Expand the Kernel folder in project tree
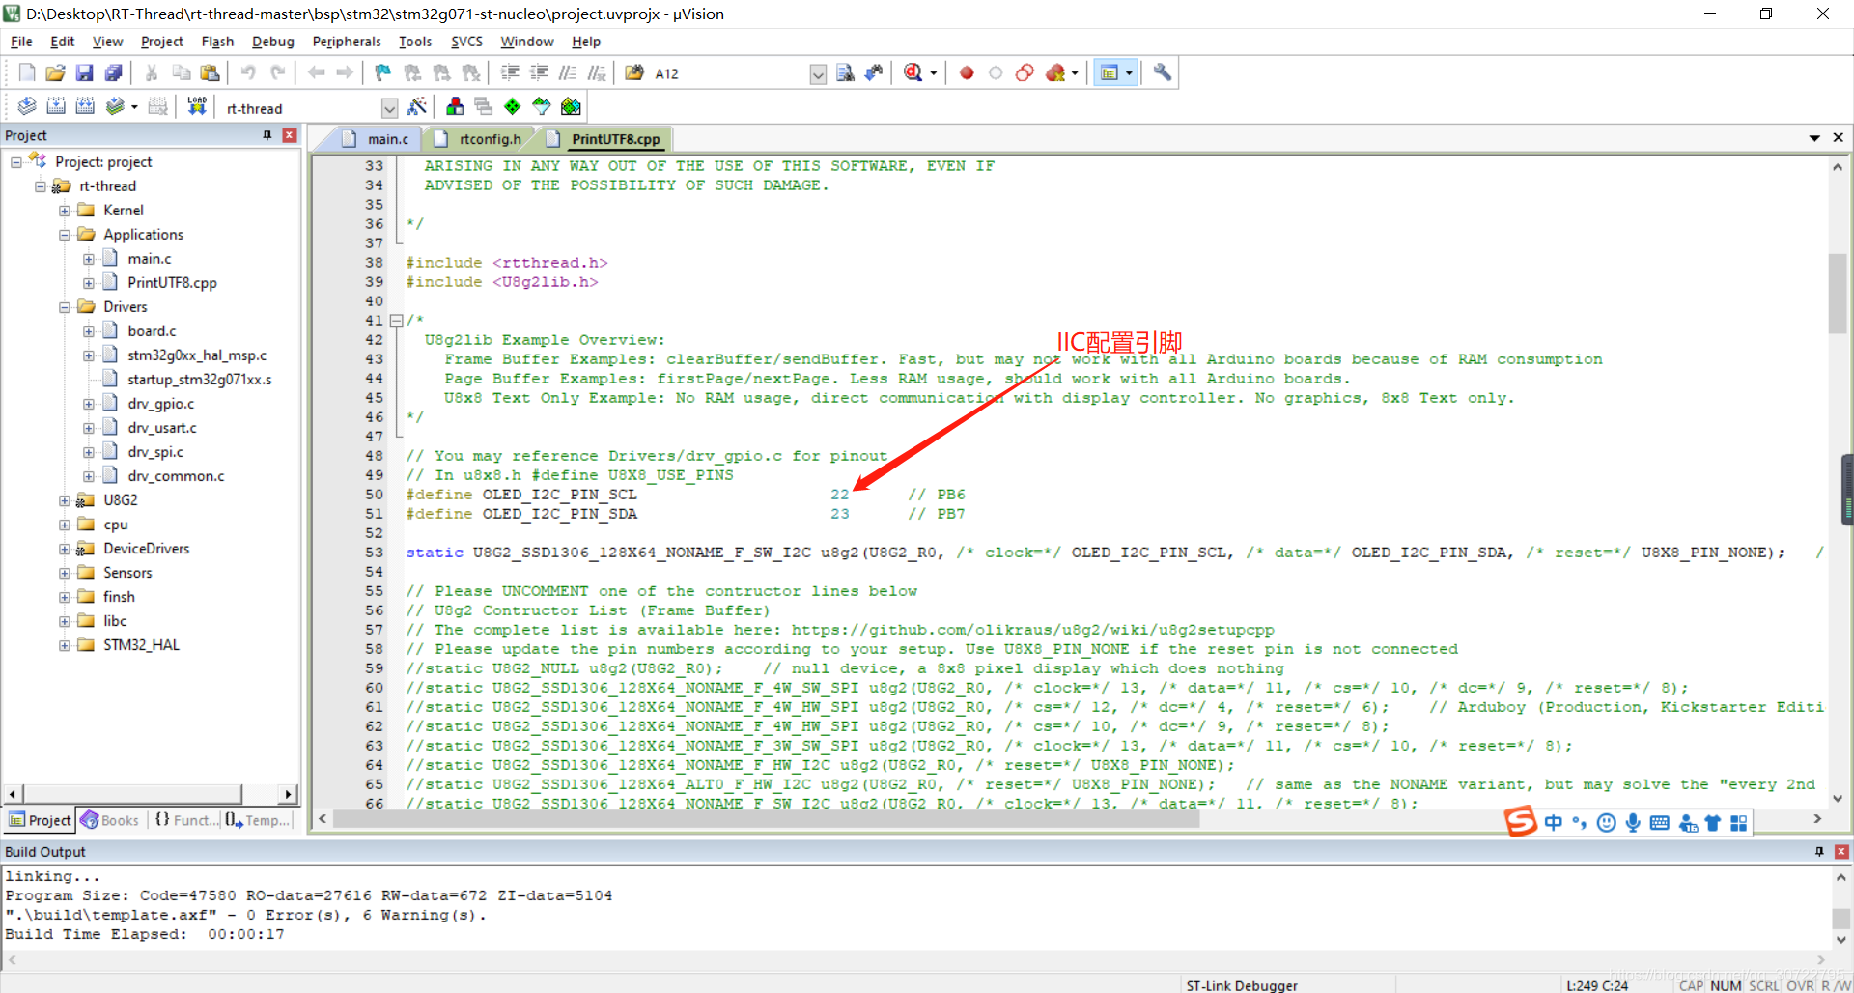Image resolution: width=1854 pixels, height=993 pixels. (x=65, y=211)
